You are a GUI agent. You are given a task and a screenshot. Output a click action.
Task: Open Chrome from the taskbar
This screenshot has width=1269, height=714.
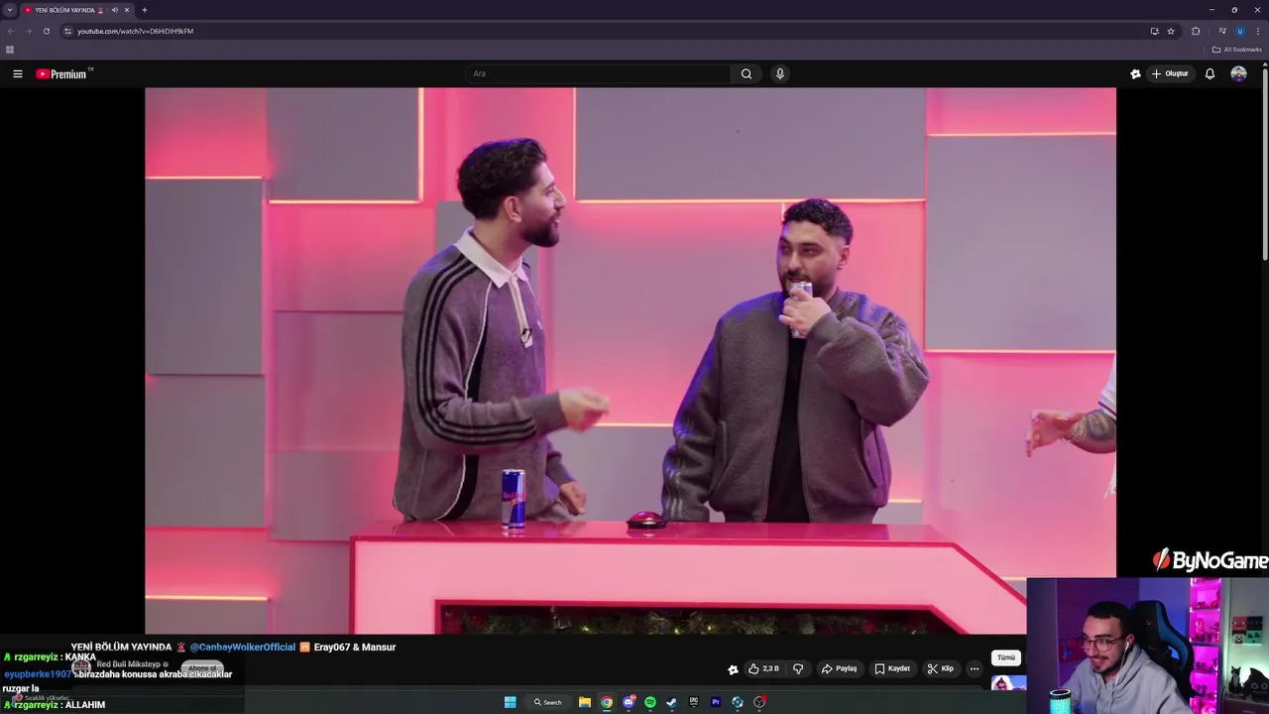[x=607, y=702]
